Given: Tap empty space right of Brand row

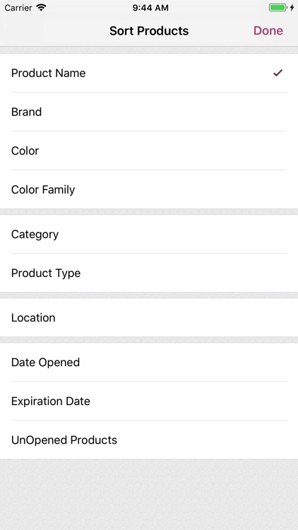Looking at the screenshot, I should 169,112.
